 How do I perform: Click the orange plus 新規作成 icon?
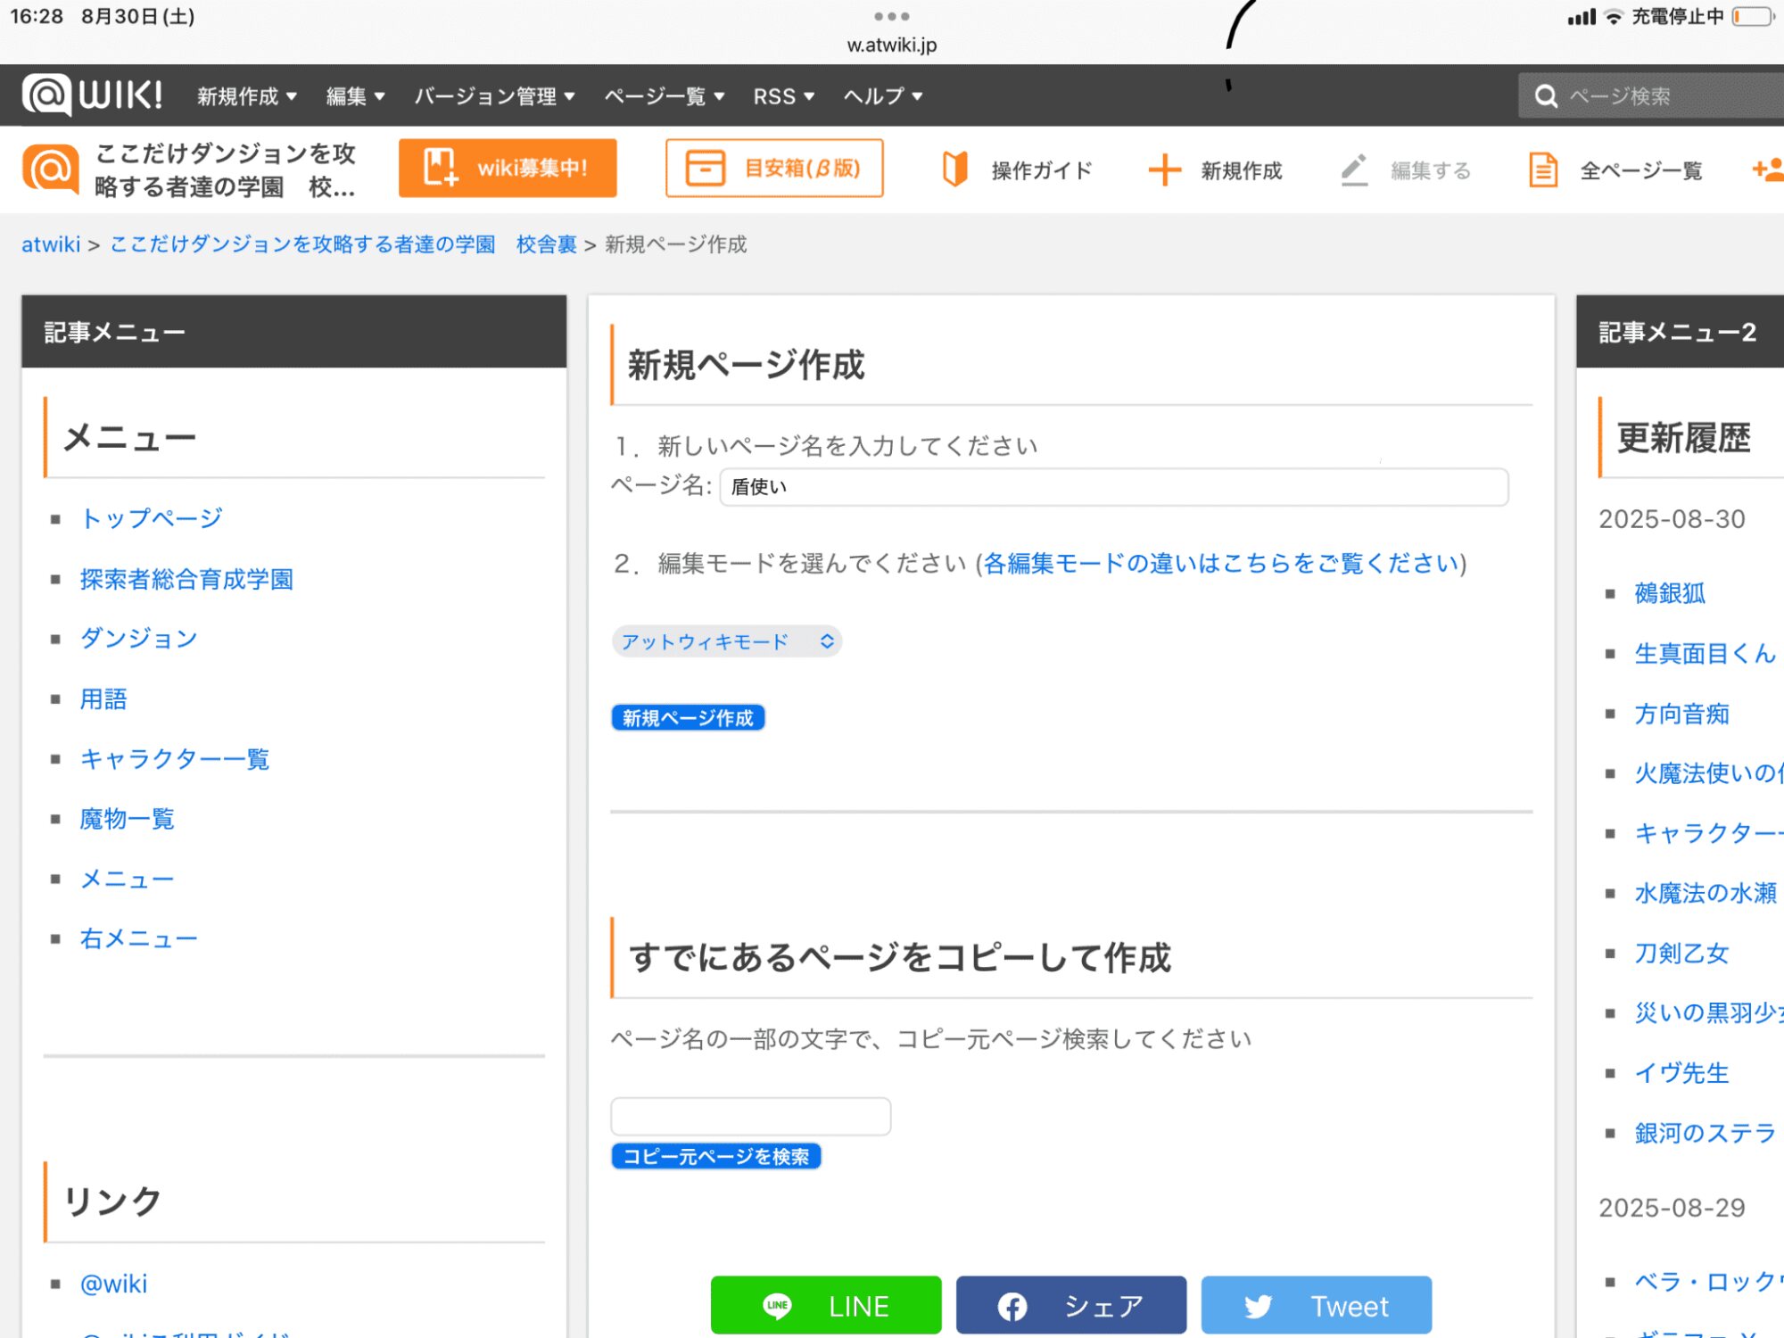1164,169
